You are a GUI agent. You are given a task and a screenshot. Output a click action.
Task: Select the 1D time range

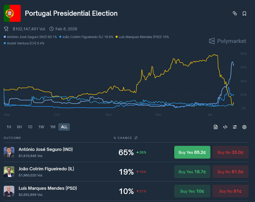(x=30, y=127)
